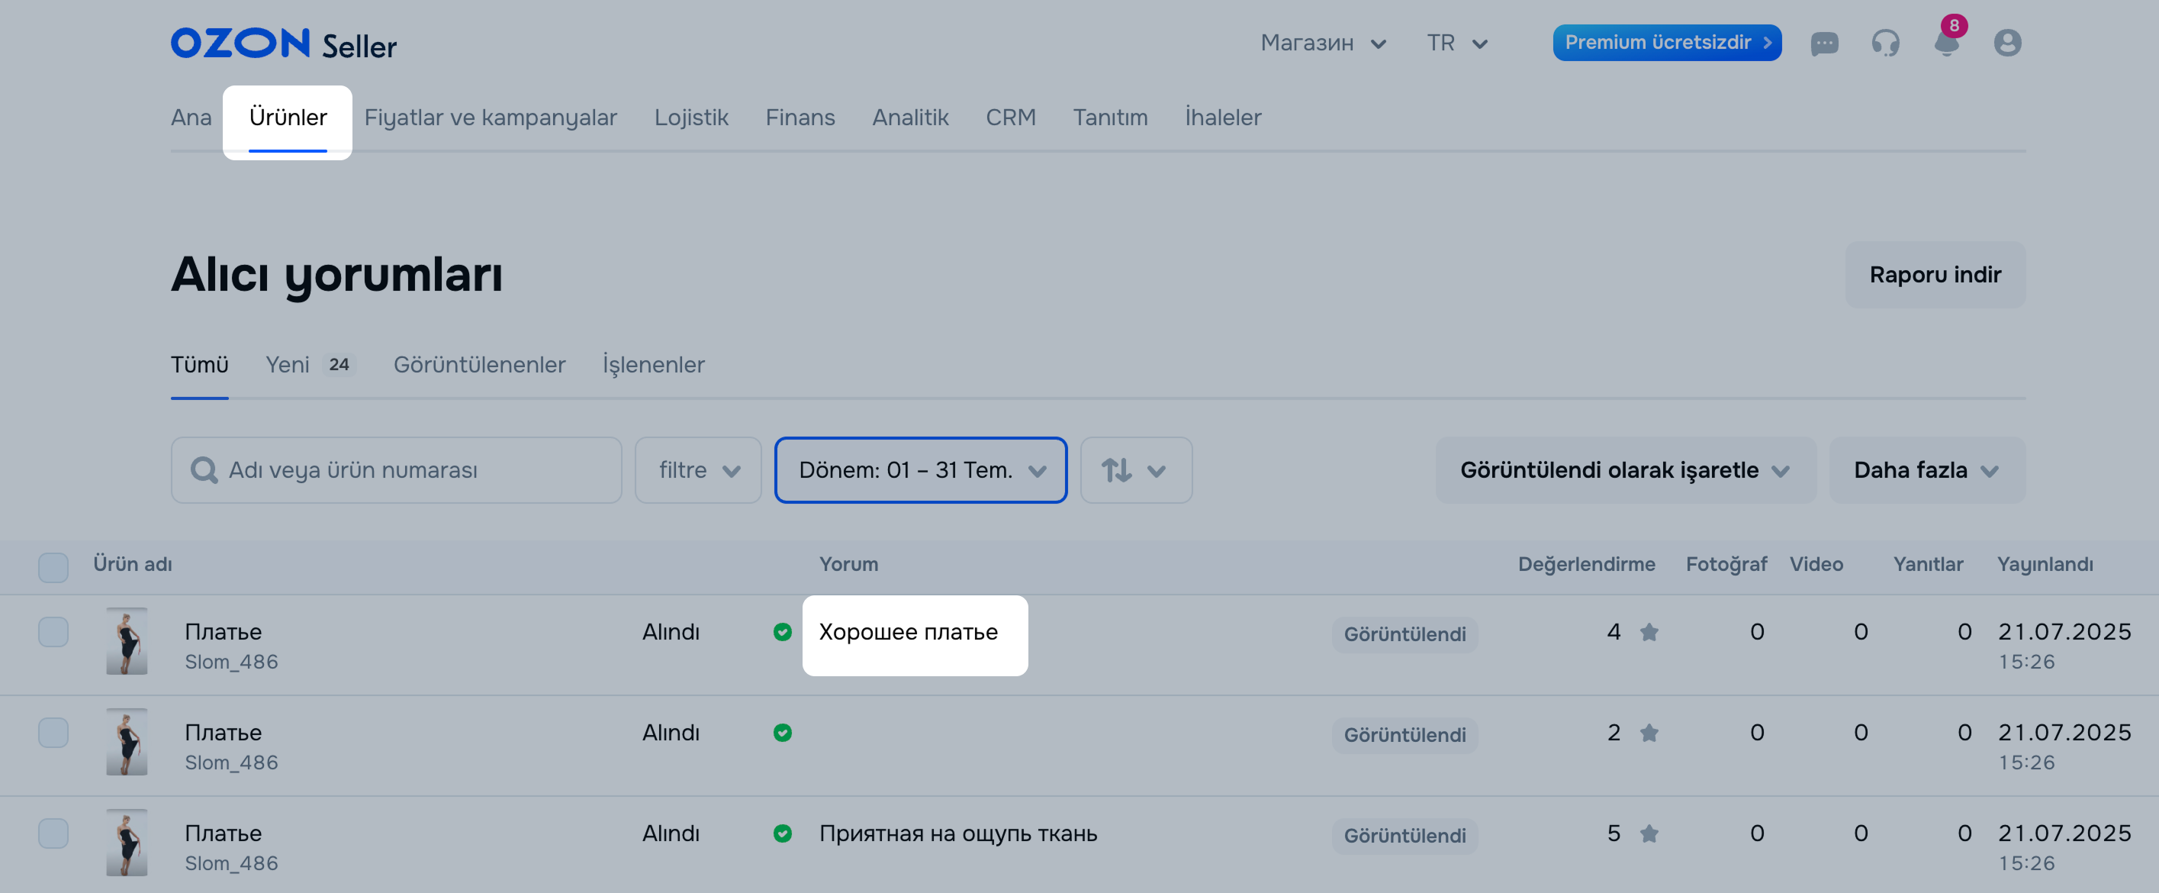Click the OZON Seller logo
The height and width of the screenshot is (893, 2159).
283,44
